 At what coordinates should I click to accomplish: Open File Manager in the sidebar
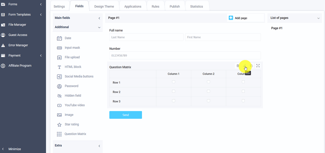pos(18,25)
